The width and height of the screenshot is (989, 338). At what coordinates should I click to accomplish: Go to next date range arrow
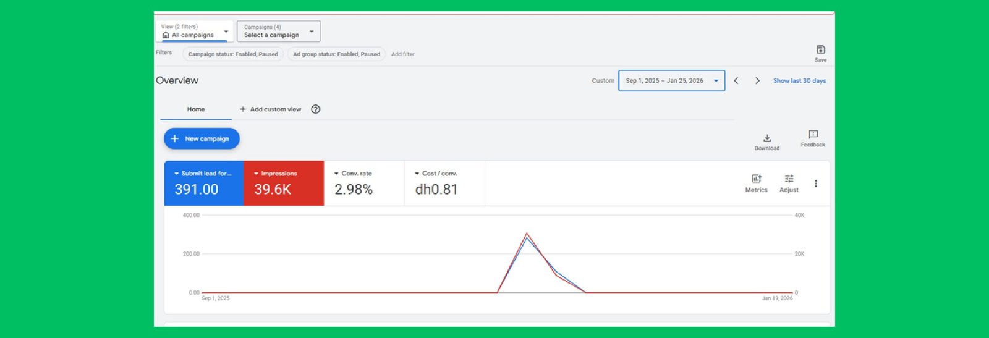point(757,81)
